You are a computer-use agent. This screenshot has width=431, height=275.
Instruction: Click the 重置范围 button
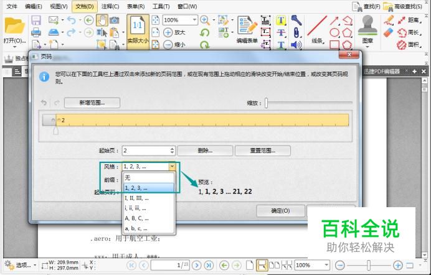click(x=263, y=151)
